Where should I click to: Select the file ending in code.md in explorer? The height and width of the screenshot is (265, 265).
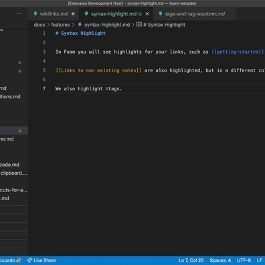(14, 165)
